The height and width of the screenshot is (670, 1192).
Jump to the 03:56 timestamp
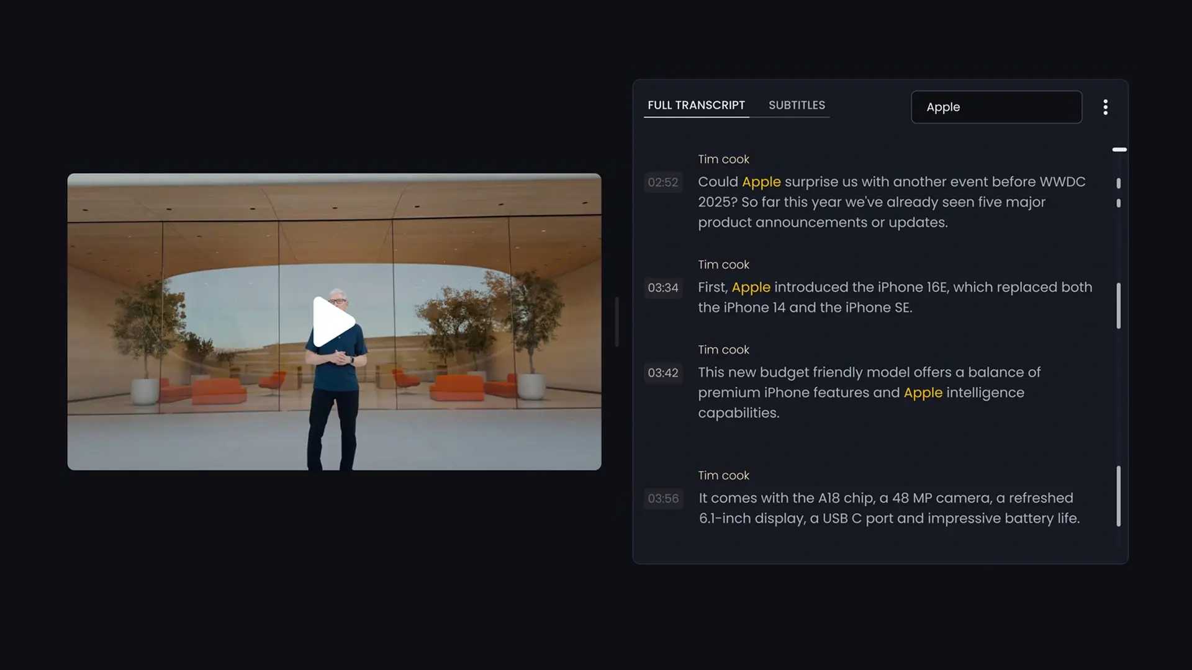pos(663,498)
